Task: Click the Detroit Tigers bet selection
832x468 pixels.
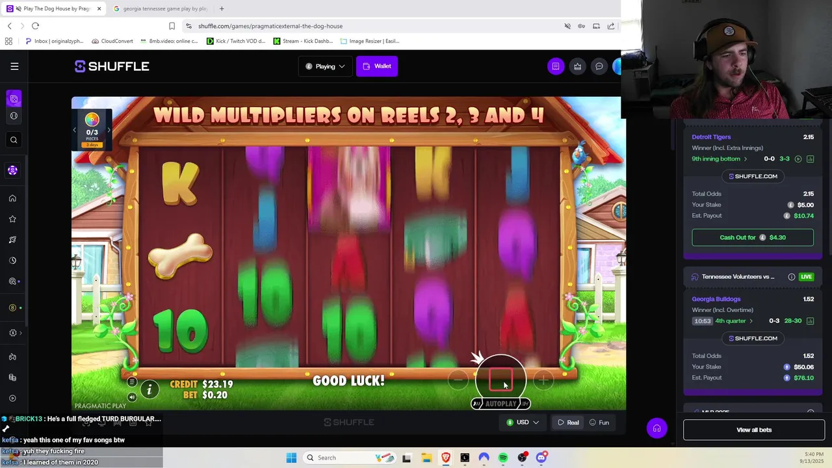Action: pos(711,137)
